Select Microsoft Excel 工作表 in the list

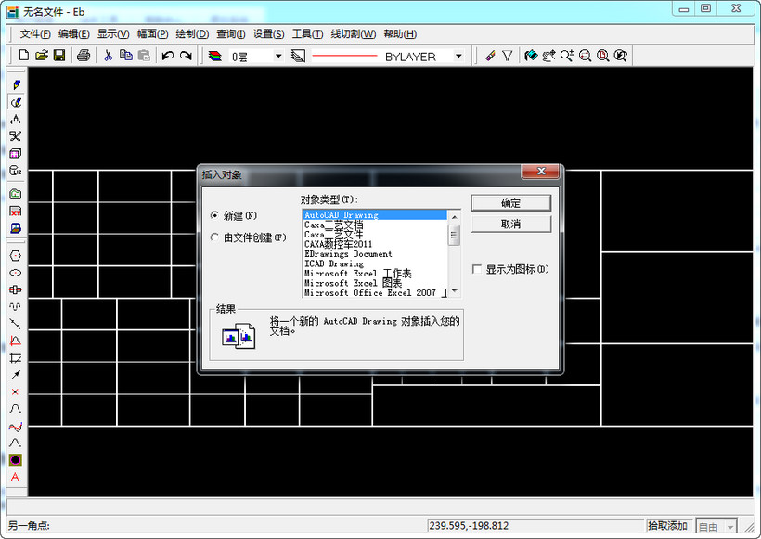(x=375, y=273)
